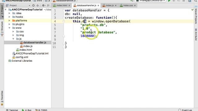The height and width of the screenshot is (111, 198).
Task: Click the databaseHandler.js breadcrumb
Action: [64, 1]
